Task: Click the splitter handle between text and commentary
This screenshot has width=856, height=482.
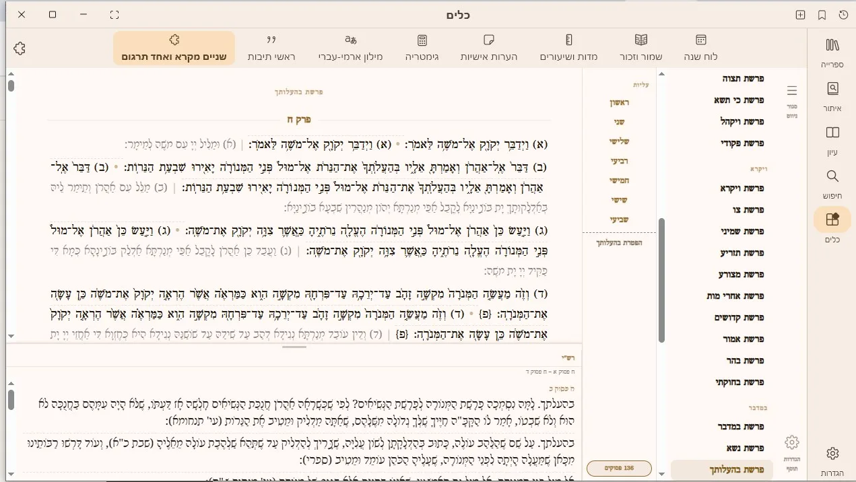Action: pos(294,347)
